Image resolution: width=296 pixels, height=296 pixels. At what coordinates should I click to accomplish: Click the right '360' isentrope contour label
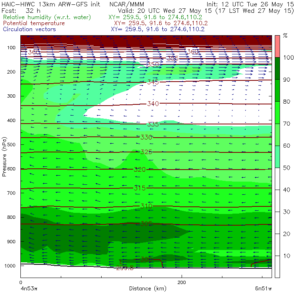pos(192,52)
